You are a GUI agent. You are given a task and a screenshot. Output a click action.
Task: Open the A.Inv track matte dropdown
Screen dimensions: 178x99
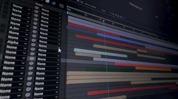tap(19, 29)
